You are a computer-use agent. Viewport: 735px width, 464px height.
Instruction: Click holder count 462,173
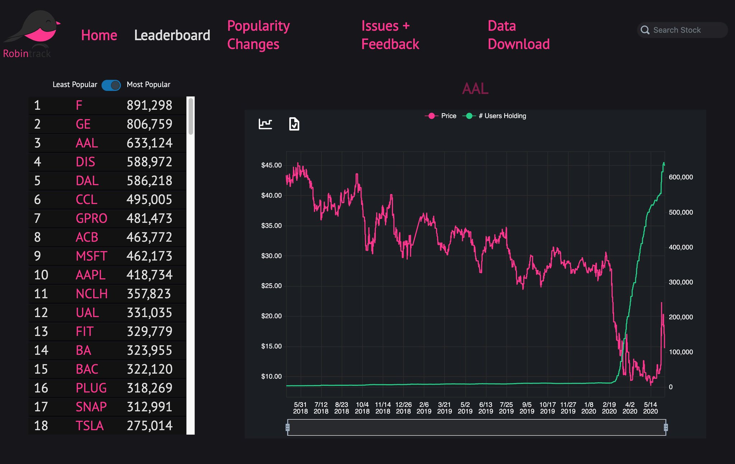click(x=149, y=256)
